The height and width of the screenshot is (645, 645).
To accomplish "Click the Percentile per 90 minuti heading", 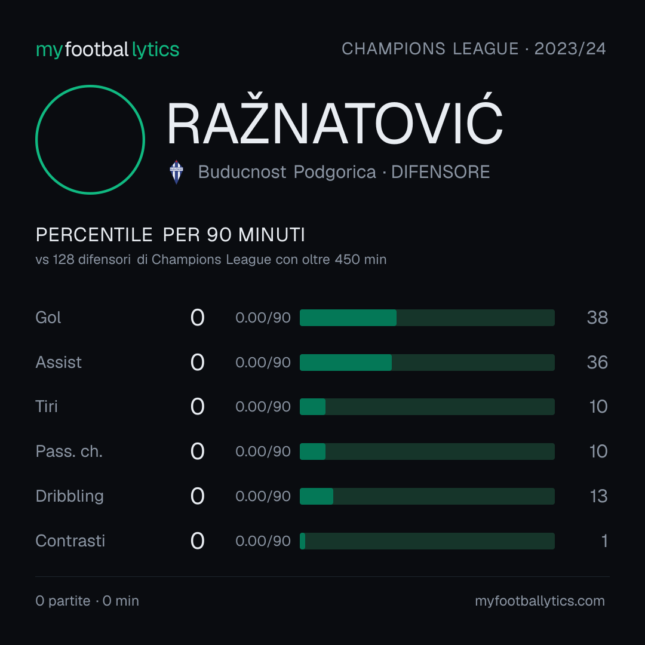I will [170, 235].
